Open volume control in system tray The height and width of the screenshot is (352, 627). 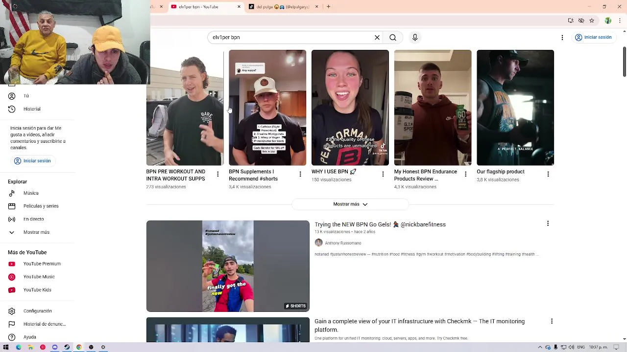(x=572, y=347)
